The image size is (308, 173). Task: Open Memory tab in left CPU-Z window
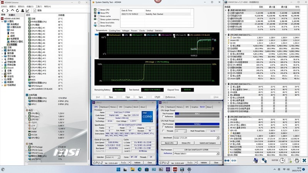[x=113, y=107]
